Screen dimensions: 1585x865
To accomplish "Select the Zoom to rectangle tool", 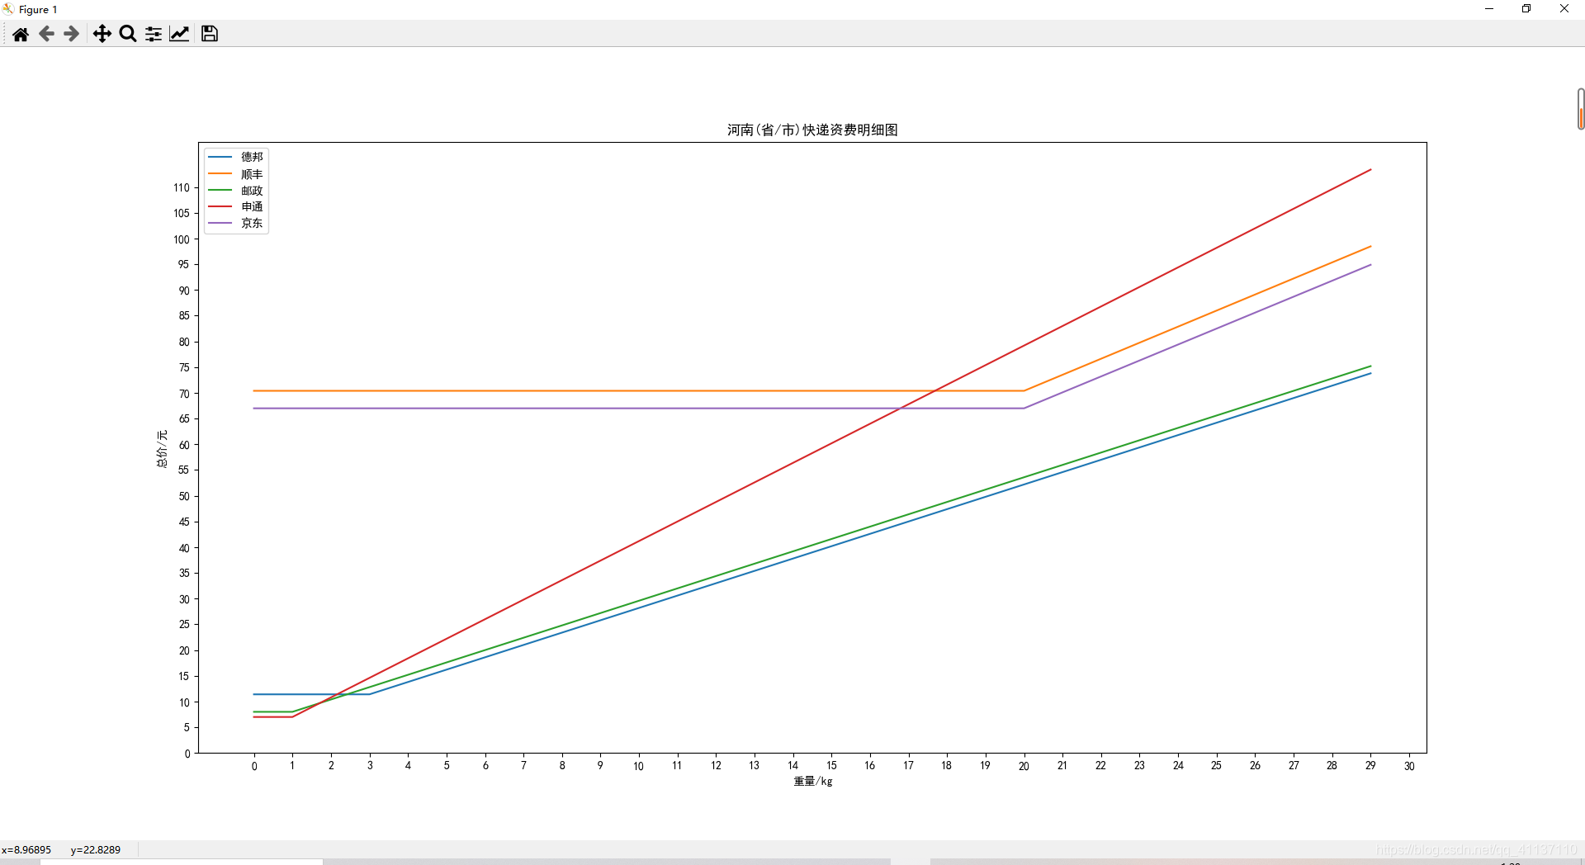I will pyautogui.click(x=128, y=34).
